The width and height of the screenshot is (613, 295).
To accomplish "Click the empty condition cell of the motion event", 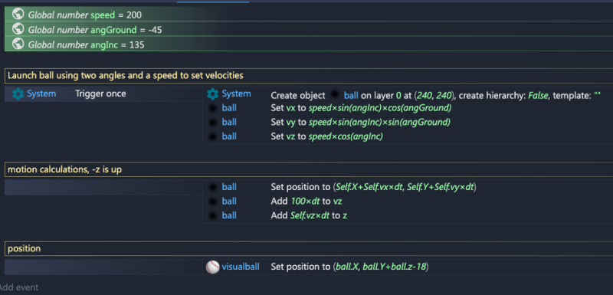I will tap(103, 188).
